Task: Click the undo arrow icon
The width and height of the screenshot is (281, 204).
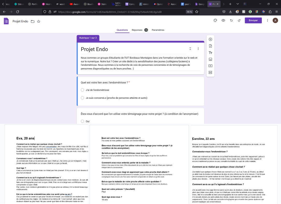Action: click(231, 21)
